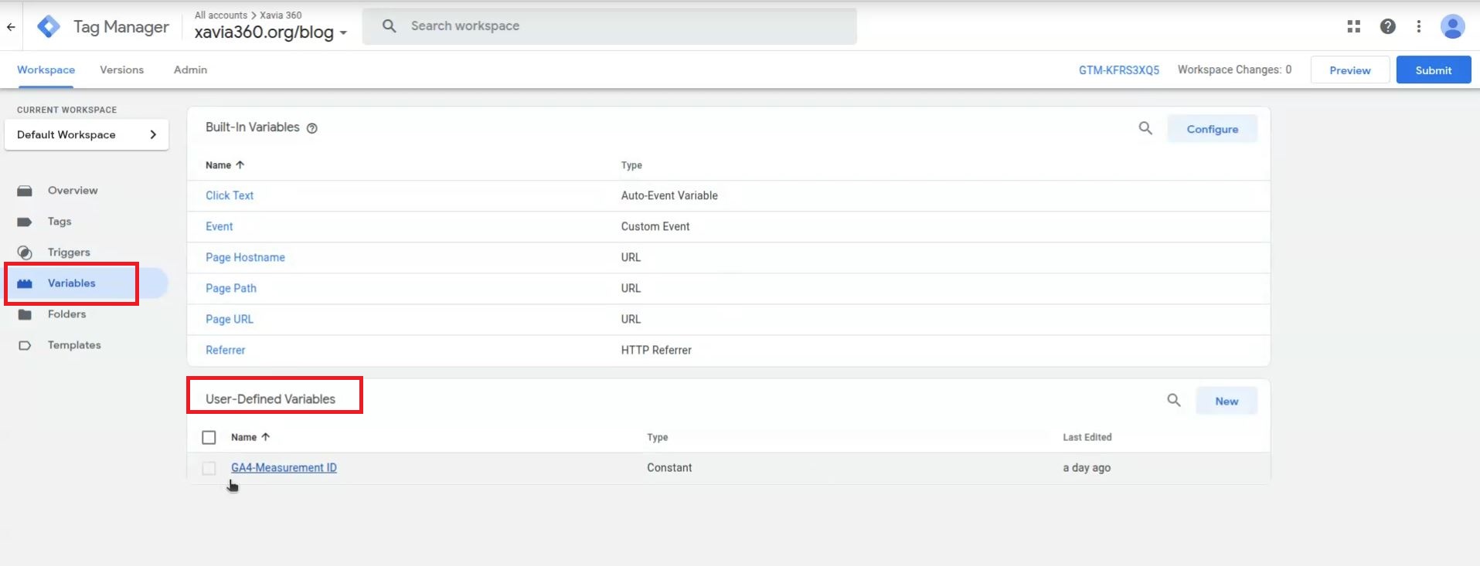Open the Event variable

coord(219,226)
